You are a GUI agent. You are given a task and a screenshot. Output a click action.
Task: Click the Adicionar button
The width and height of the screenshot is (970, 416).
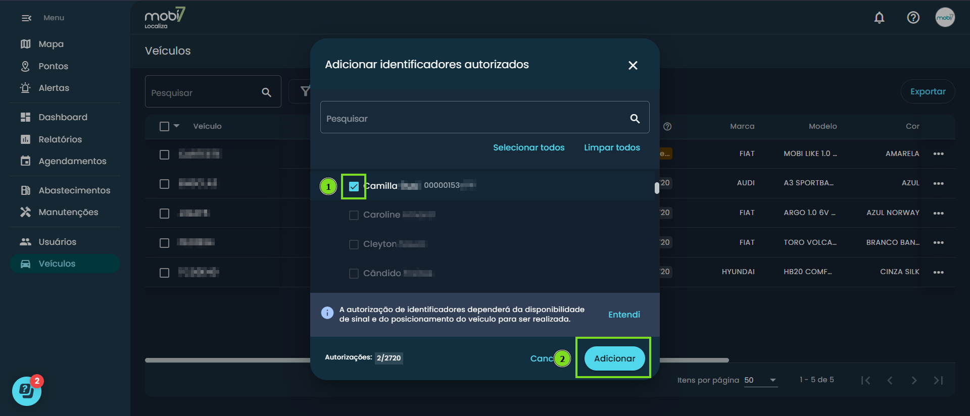[x=614, y=358]
